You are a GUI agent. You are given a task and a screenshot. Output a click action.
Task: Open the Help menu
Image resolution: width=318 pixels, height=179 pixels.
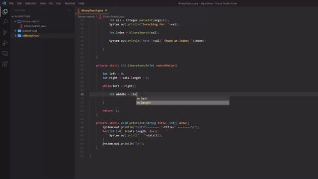81,3
